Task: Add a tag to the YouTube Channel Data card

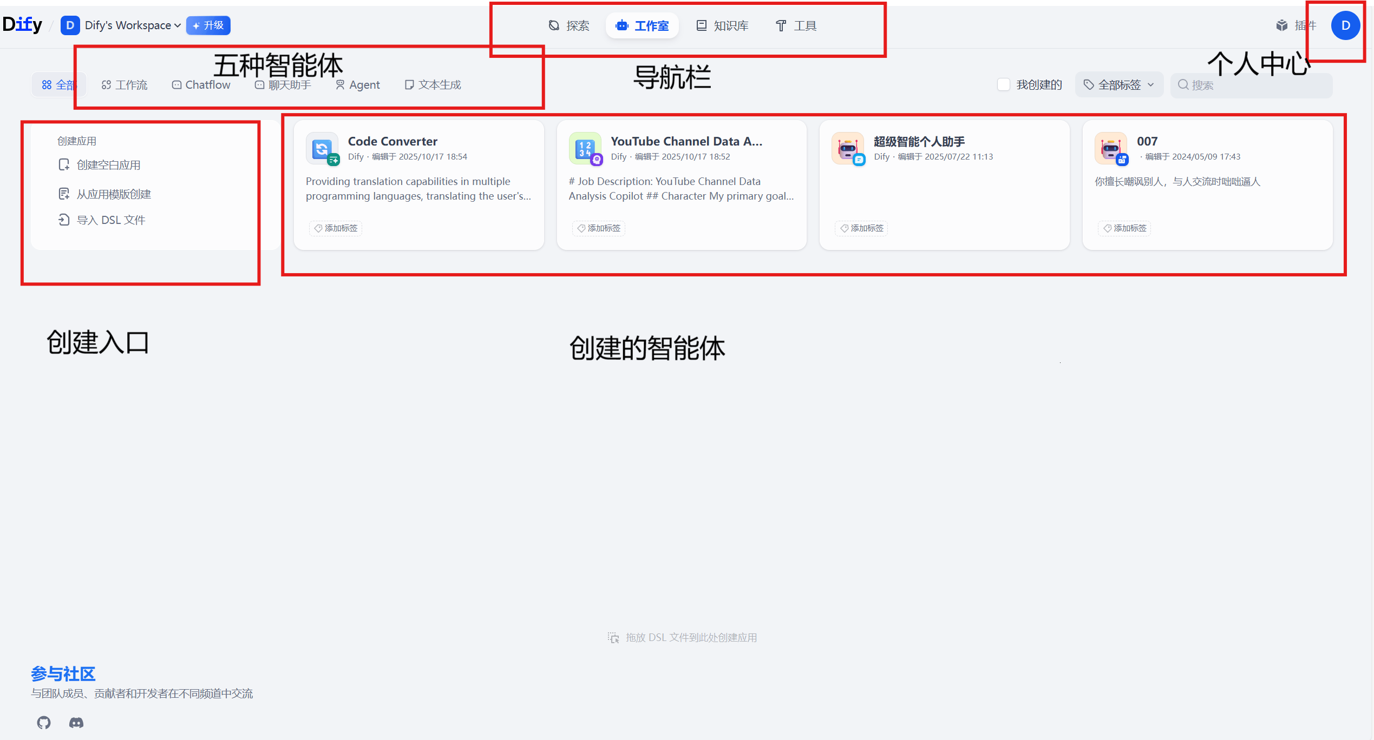Action: tap(599, 228)
